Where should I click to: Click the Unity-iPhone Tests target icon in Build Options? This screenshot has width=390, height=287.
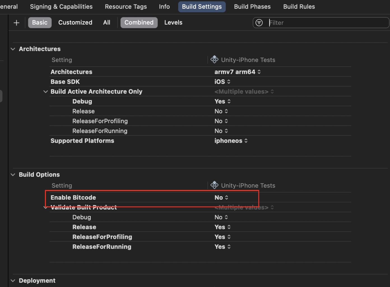[214, 185]
